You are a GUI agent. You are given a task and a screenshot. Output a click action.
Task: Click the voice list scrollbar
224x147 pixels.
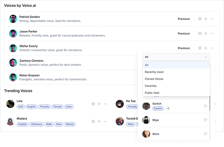(210, 103)
